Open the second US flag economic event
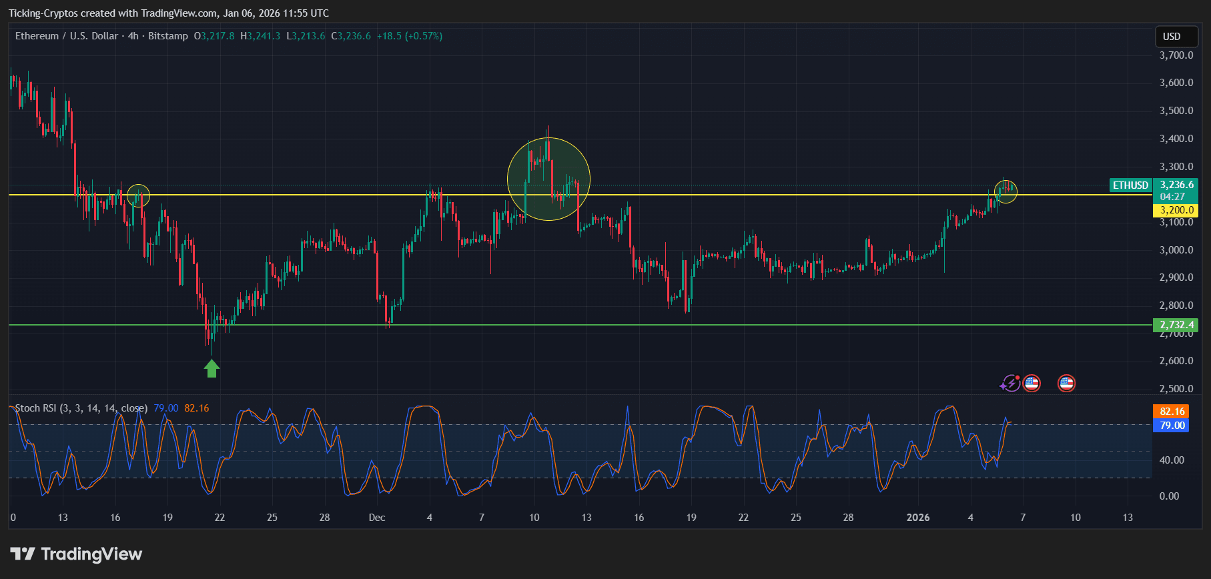Image resolution: width=1211 pixels, height=579 pixels. click(1066, 383)
